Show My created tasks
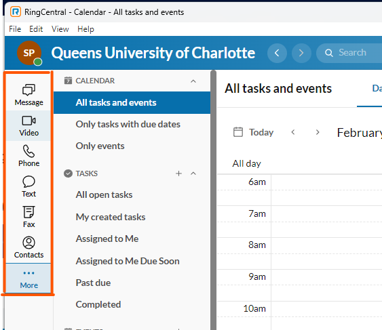Screen dimensions: 382x330 (x=132, y=217)
